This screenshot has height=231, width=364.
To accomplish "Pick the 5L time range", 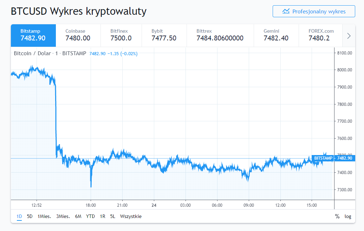I will pos(112,216).
